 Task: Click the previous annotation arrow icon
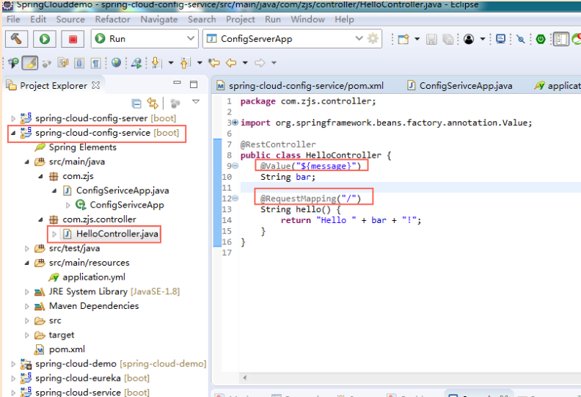(x=186, y=63)
